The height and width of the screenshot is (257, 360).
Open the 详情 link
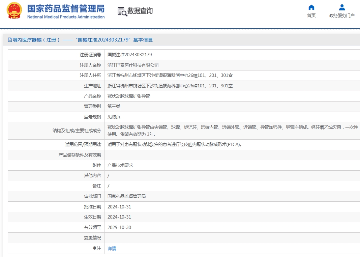(x=112, y=249)
